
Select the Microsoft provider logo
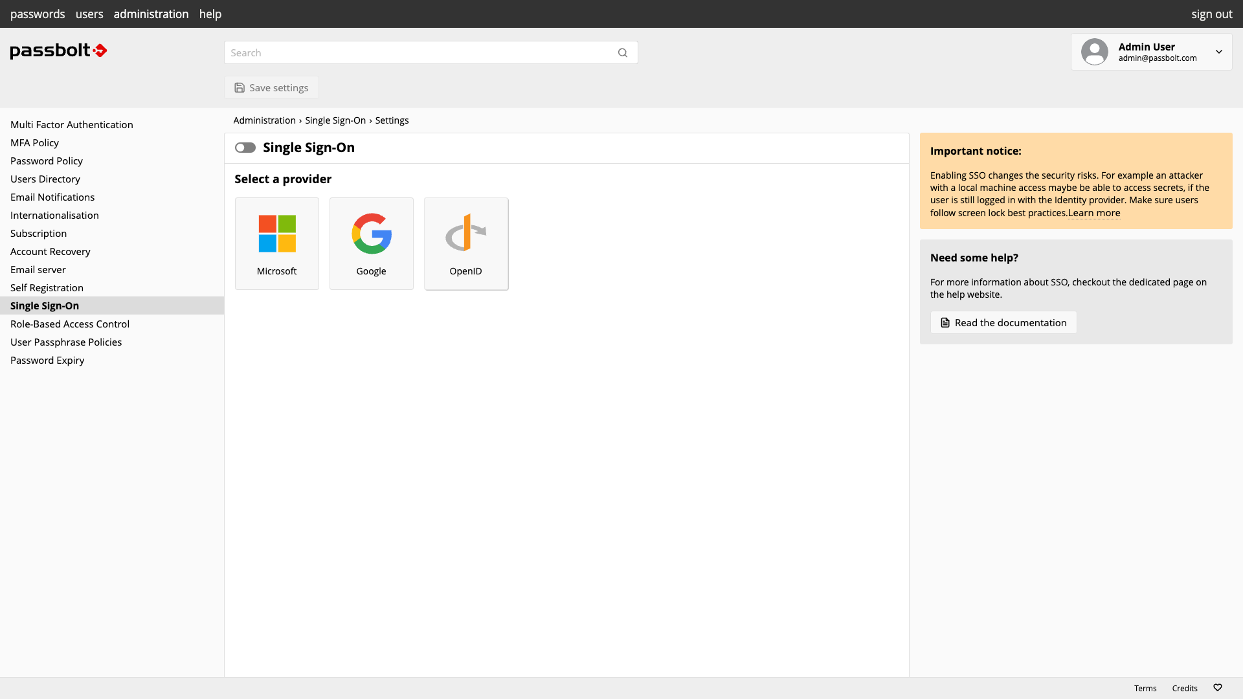point(277,234)
